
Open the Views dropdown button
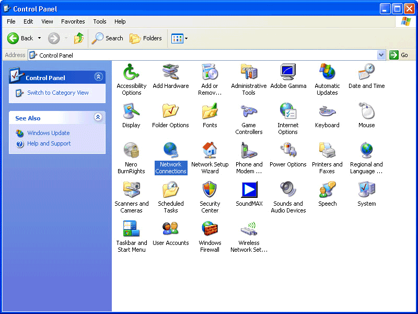tap(179, 38)
